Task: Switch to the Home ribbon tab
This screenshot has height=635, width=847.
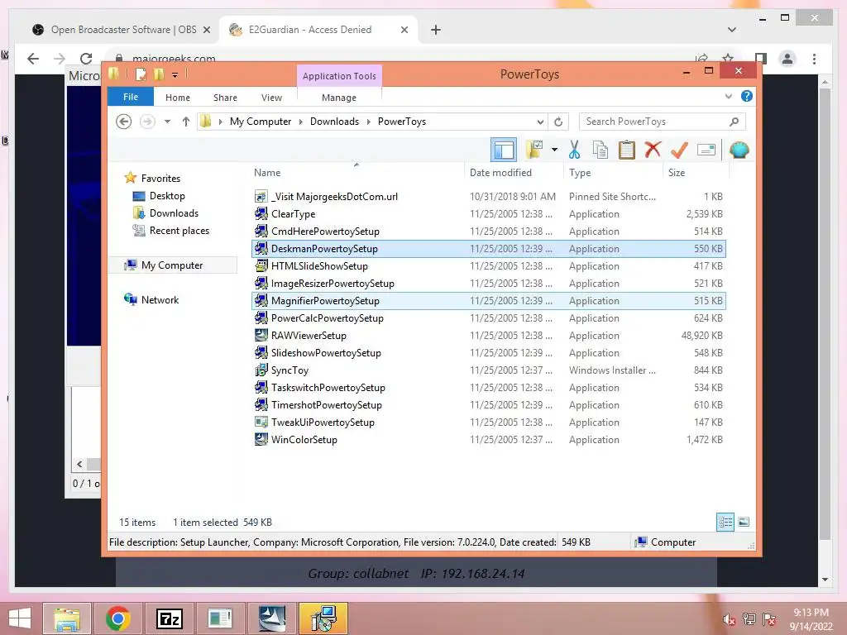Action: pyautogui.click(x=178, y=98)
